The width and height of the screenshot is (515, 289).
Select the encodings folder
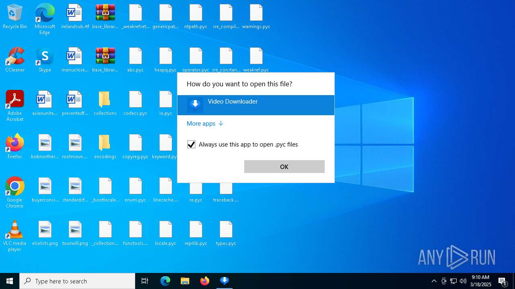point(105,147)
